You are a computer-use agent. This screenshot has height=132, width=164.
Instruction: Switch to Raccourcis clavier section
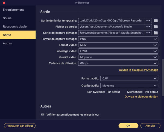coord(15,27)
